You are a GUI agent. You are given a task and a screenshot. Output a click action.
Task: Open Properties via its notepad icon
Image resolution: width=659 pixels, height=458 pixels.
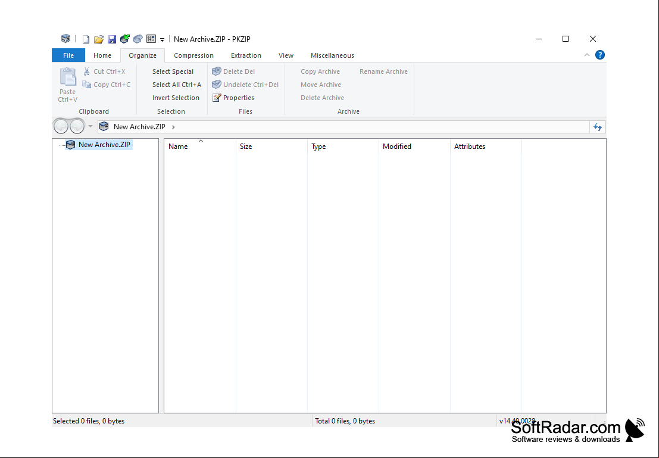point(217,98)
